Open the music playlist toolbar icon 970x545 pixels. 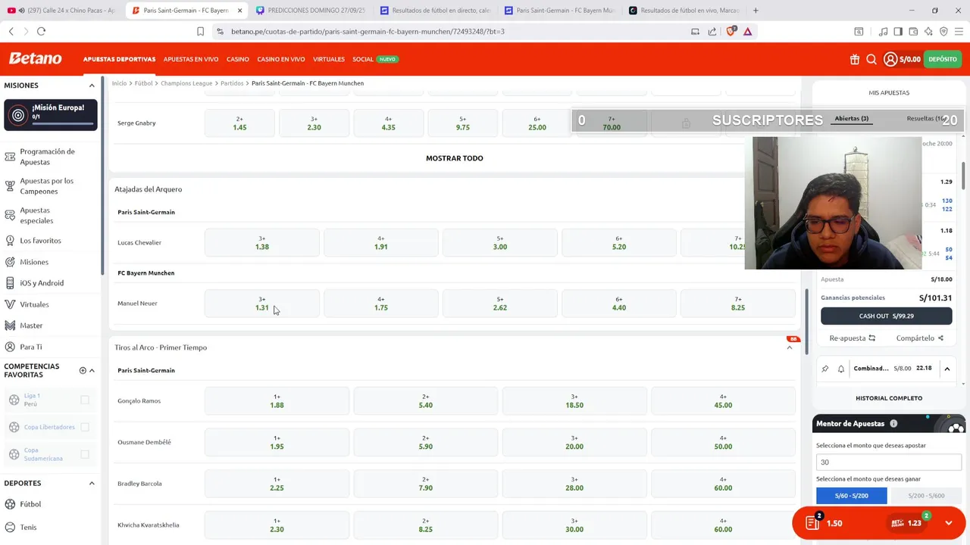883,31
